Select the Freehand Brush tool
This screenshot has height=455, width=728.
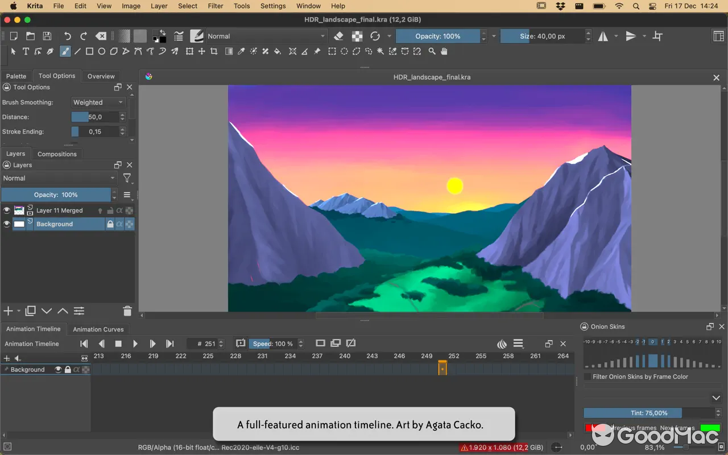[x=64, y=51]
